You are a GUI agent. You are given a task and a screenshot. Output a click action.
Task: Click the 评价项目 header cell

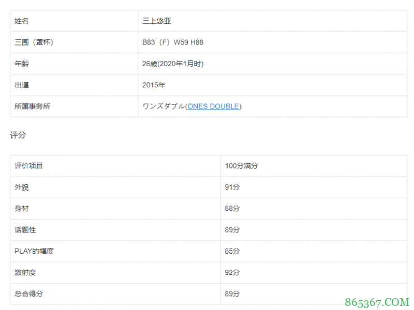tap(28, 166)
